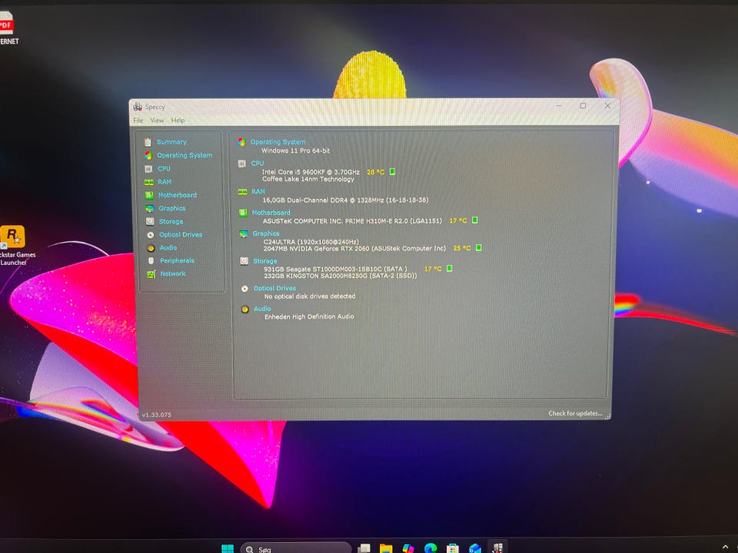Click the Enheden High Definition Audio text
Image resolution: width=738 pixels, height=553 pixels.
(x=309, y=317)
